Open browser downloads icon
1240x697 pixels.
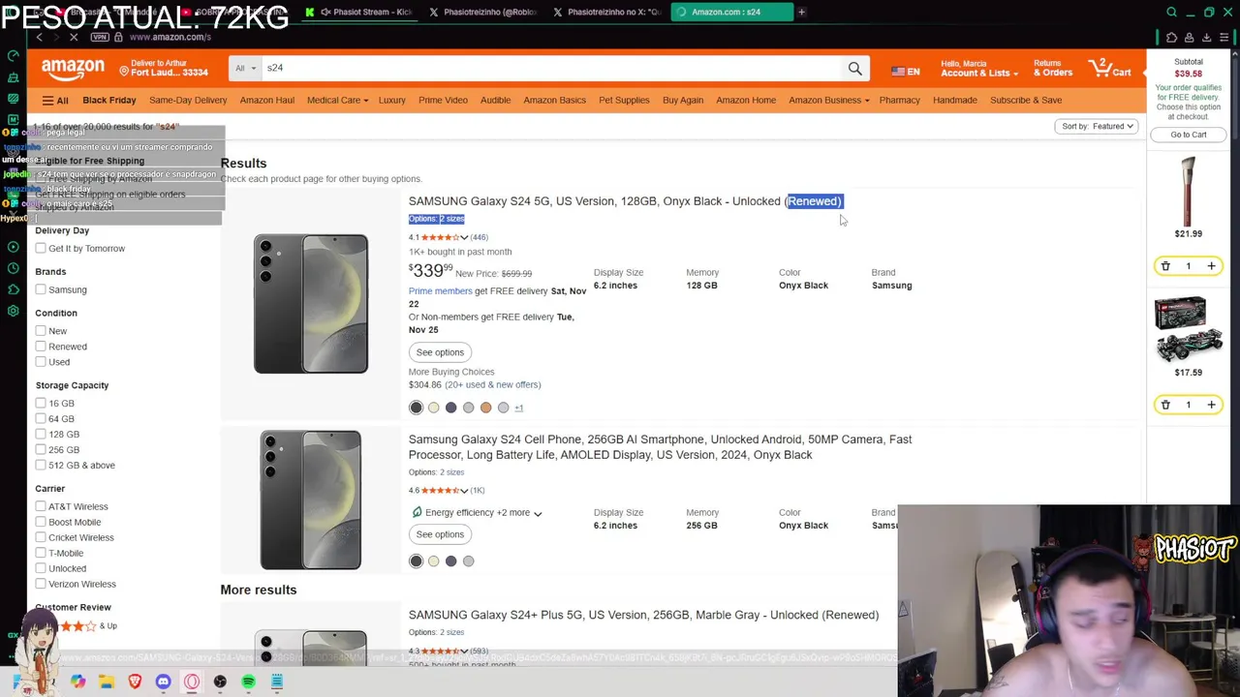click(1206, 38)
